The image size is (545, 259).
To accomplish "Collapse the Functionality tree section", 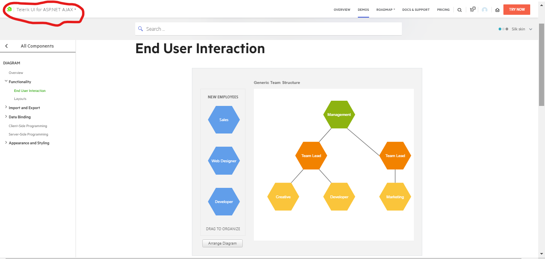I will [x=6, y=82].
